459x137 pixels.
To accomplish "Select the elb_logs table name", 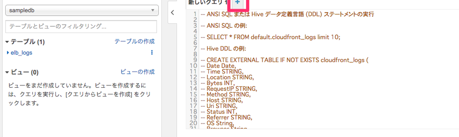I will click(21, 53).
